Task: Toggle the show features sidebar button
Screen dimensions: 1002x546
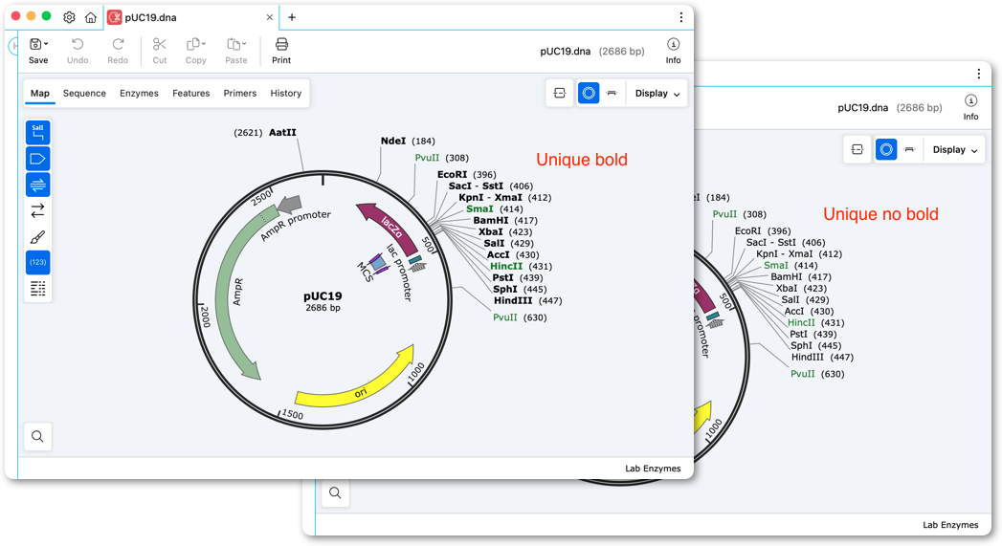Action: click(x=37, y=159)
